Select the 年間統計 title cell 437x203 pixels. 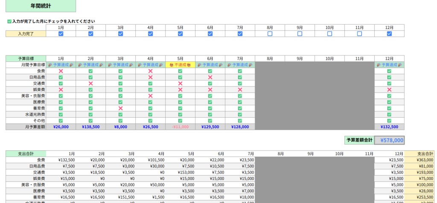pyautogui.click(x=41, y=6)
